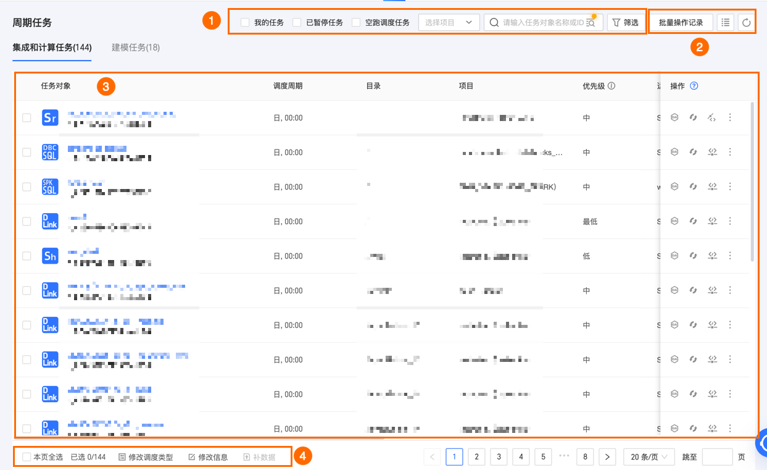This screenshot has width=767, height=470.
Task: Tick the checkbox for the Sr task row
Action: pos(27,117)
